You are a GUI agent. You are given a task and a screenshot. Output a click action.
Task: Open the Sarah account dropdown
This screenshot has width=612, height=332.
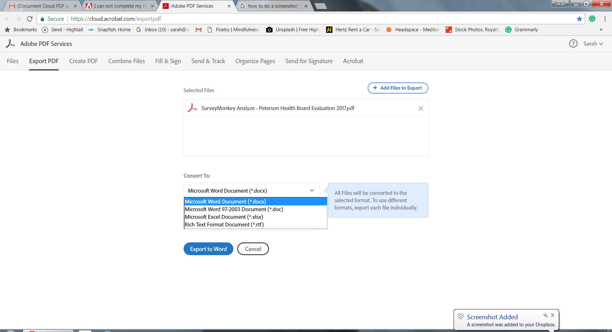pyautogui.click(x=593, y=44)
